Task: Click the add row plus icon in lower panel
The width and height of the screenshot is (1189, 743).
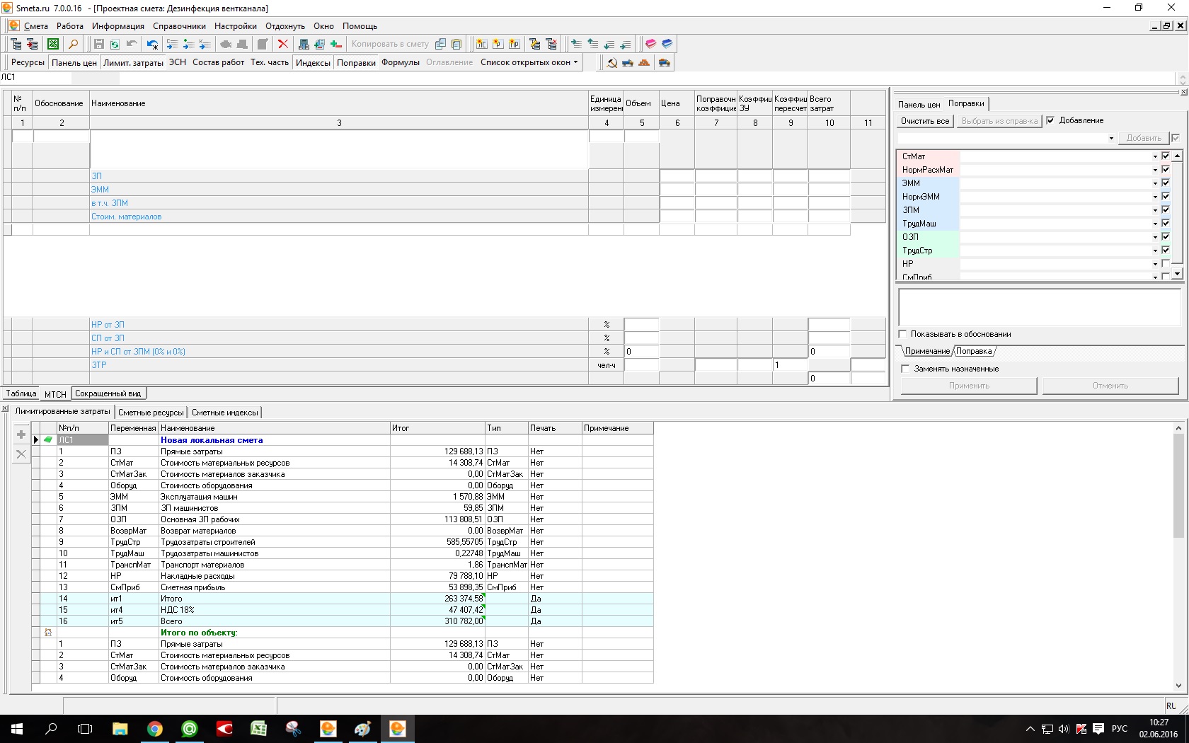Action: (x=21, y=434)
